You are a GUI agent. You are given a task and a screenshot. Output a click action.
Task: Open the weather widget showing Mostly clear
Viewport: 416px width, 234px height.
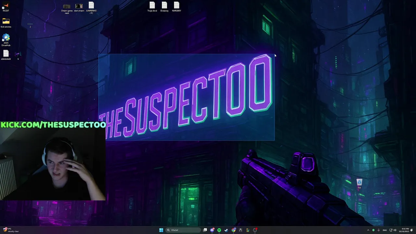[11, 230]
